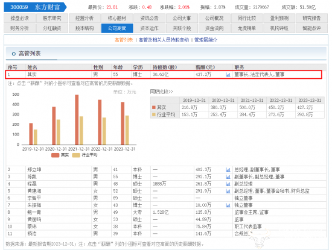This screenshot has width=332, height=250.
Task: Select the 财务分析 tab
Action: tap(20, 28)
